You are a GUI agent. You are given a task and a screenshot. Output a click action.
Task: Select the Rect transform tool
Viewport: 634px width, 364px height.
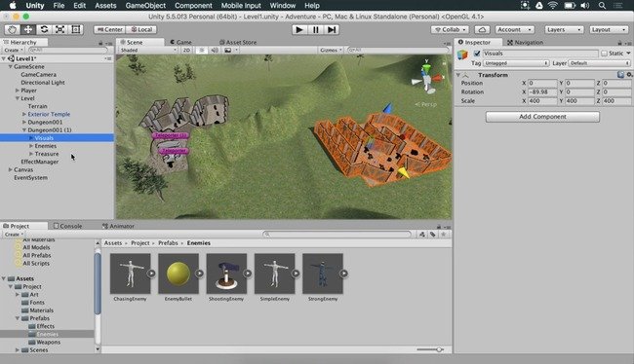pos(76,29)
